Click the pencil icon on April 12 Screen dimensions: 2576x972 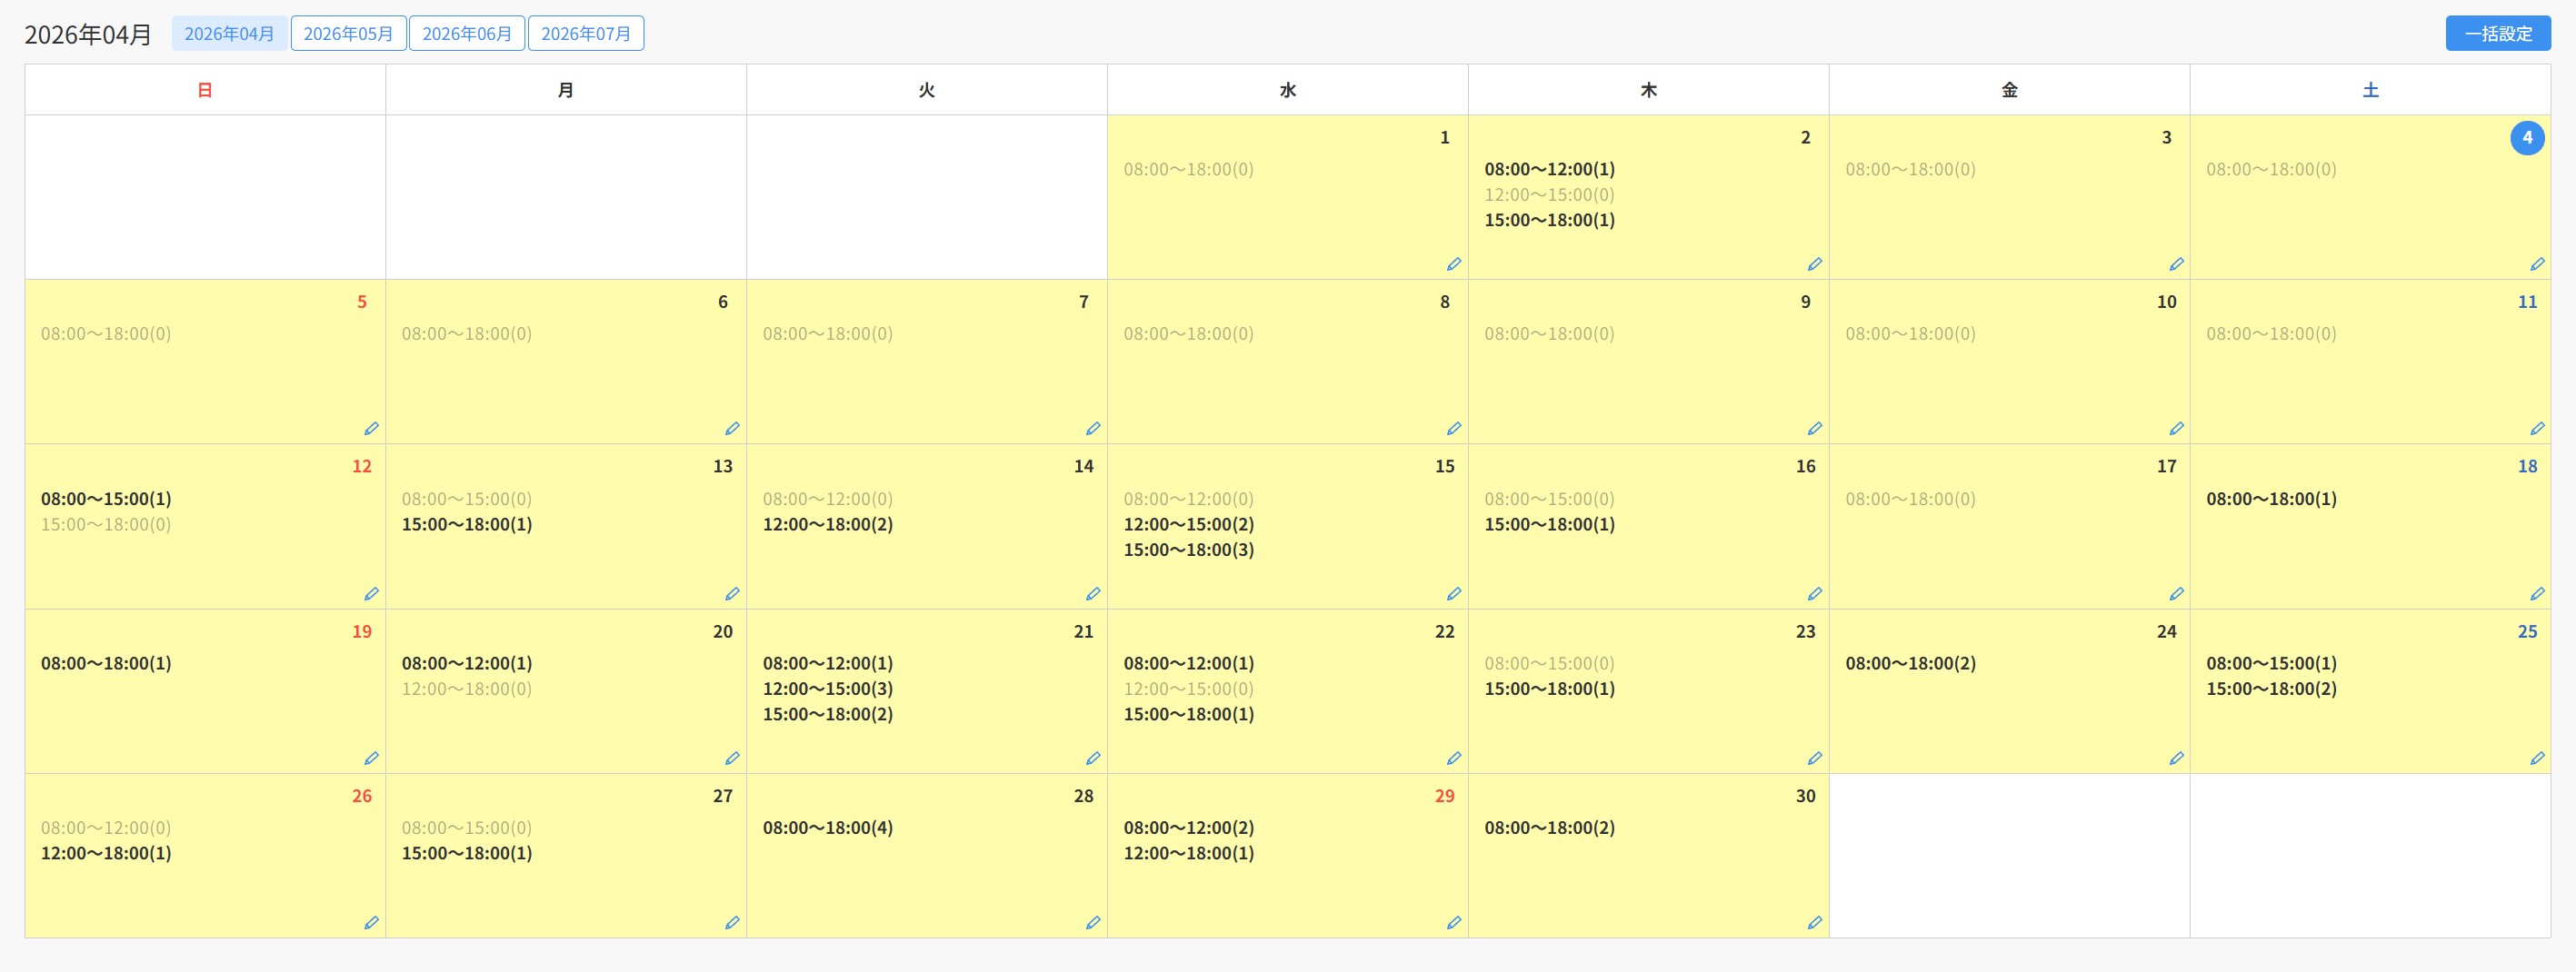coord(371,593)
